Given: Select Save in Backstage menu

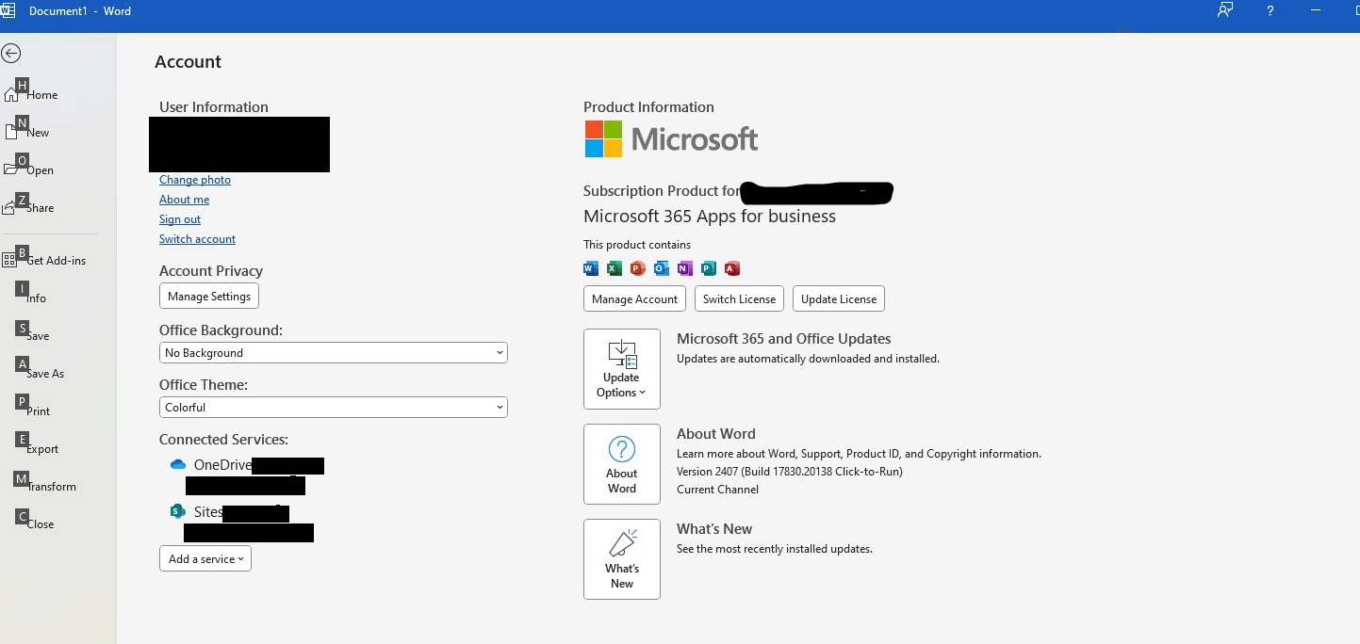Looking at the screenshot, I should [38, 336].
